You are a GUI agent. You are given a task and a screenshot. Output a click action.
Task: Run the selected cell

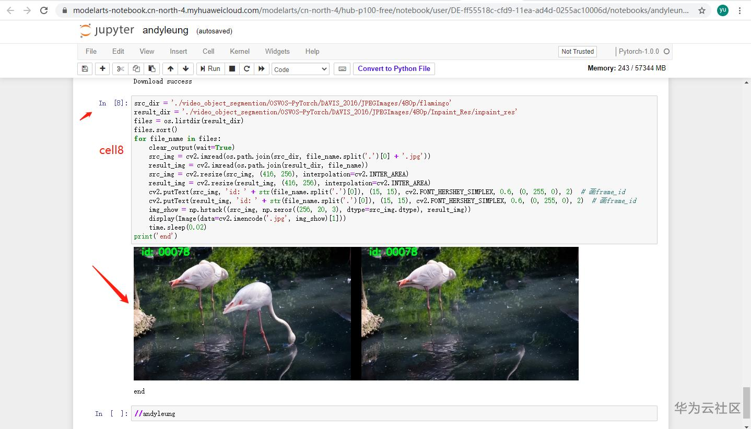[x=210, y=69]
